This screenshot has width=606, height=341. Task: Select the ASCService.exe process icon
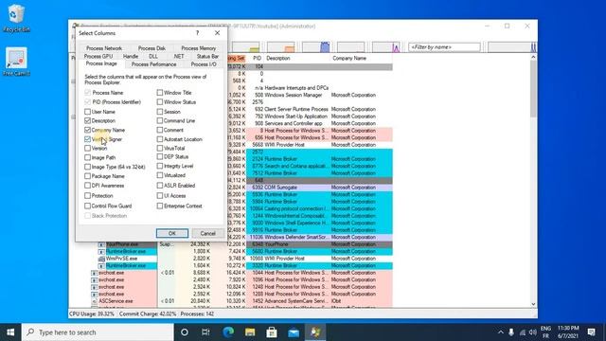pyautogui.click(x=95, y=301)
